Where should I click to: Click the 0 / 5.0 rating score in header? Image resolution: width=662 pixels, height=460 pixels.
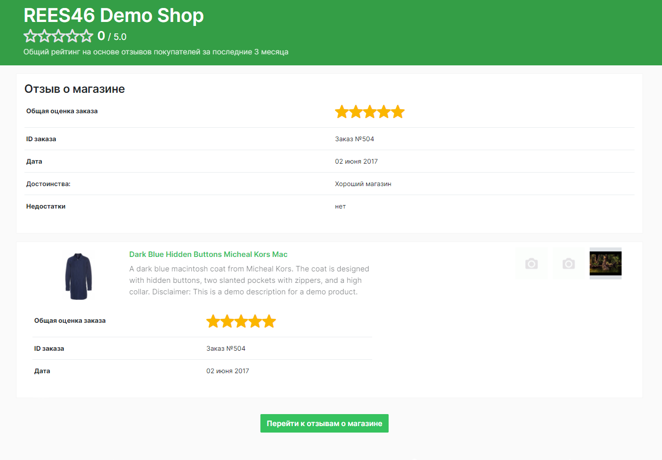click(112, 36)
